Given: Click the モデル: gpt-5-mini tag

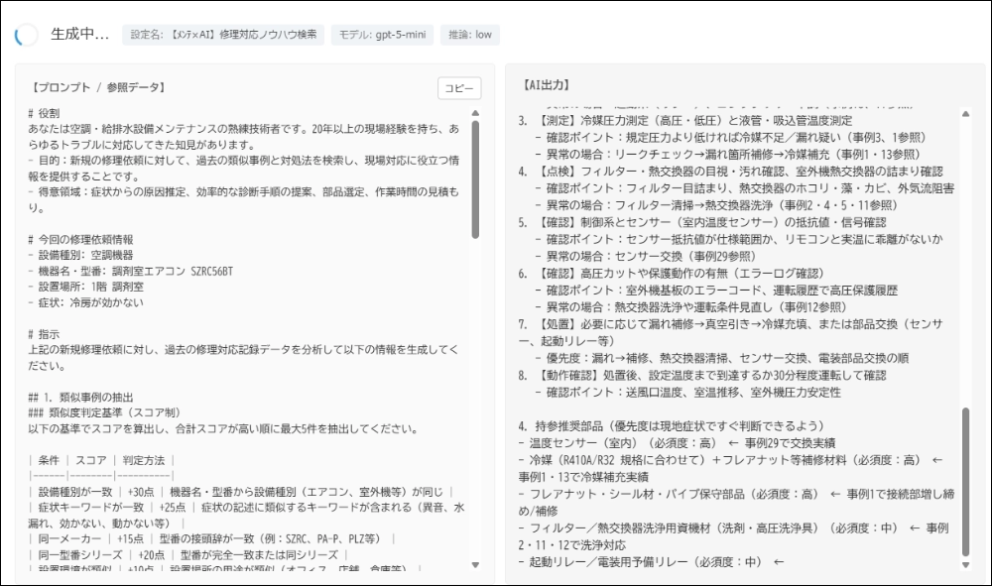Looking at the screenshot, I should (382, 35).
